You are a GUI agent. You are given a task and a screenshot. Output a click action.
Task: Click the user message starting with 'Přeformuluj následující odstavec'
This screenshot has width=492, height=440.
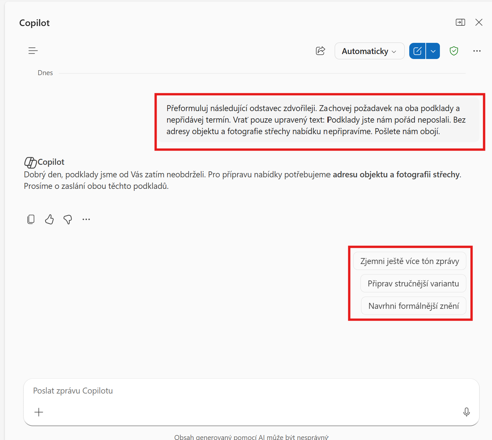(x=318, y=120)
